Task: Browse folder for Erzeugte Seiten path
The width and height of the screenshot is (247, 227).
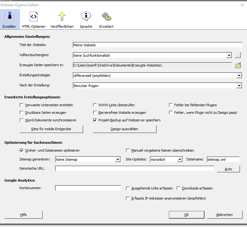Action: (x=238, y=65)
